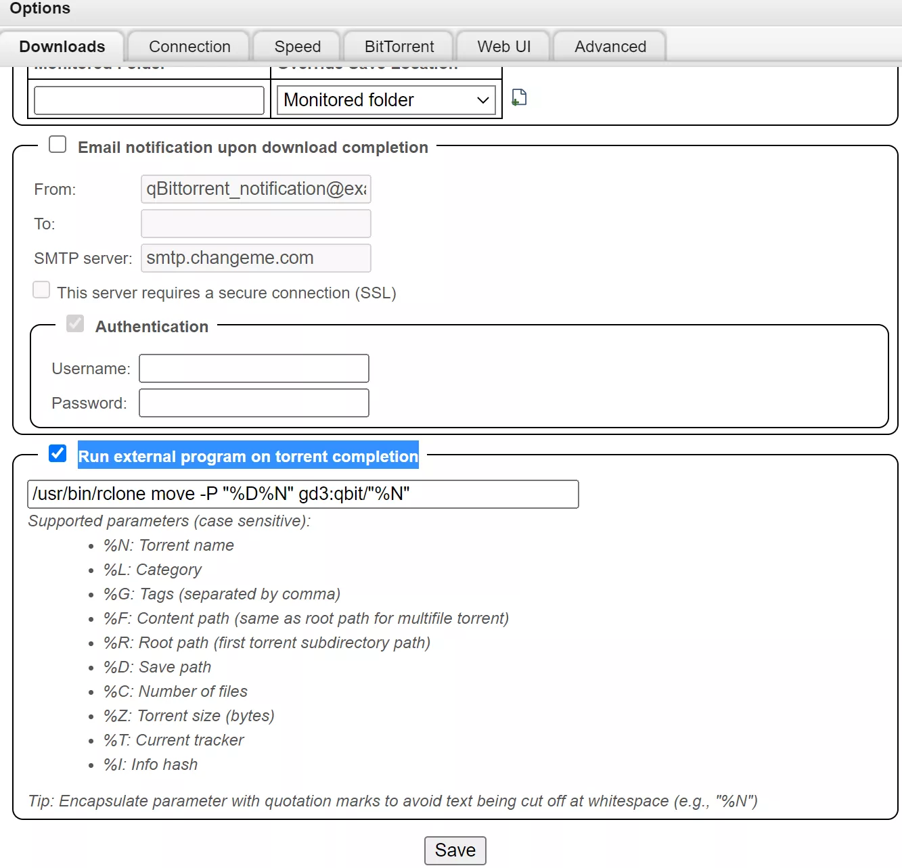Uncheck Run external program on torrent completion

[x=58, y=454]
